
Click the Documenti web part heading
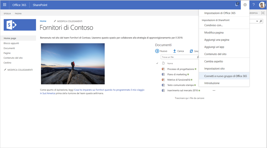point(163,45)
